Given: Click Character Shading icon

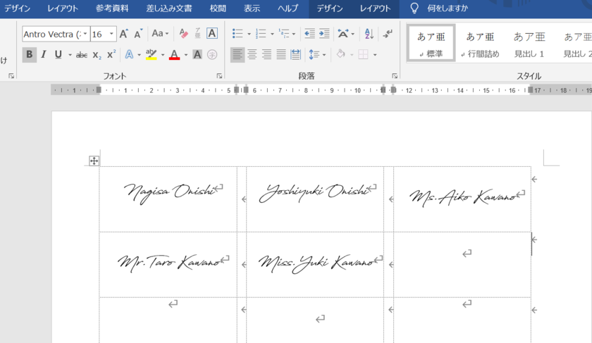Looking at the screenshot, I should [197, 55].
